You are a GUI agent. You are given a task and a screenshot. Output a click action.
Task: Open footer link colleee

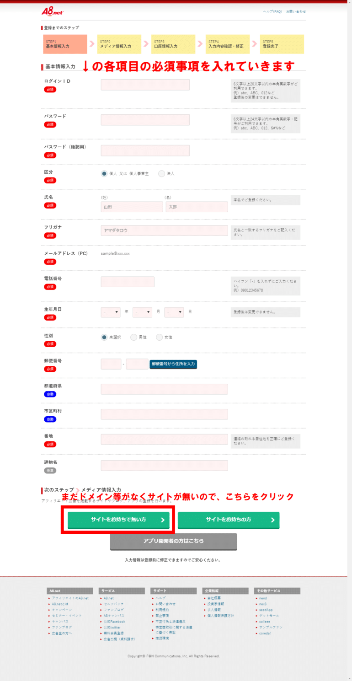[264, 622]
